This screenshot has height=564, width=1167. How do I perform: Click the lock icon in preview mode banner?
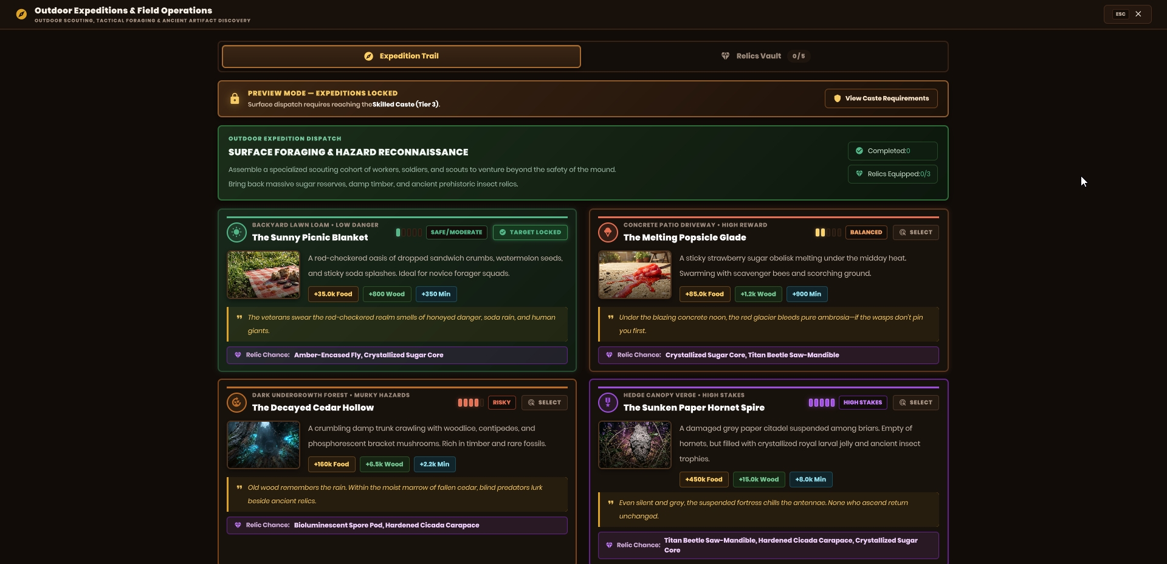[235, 98]
